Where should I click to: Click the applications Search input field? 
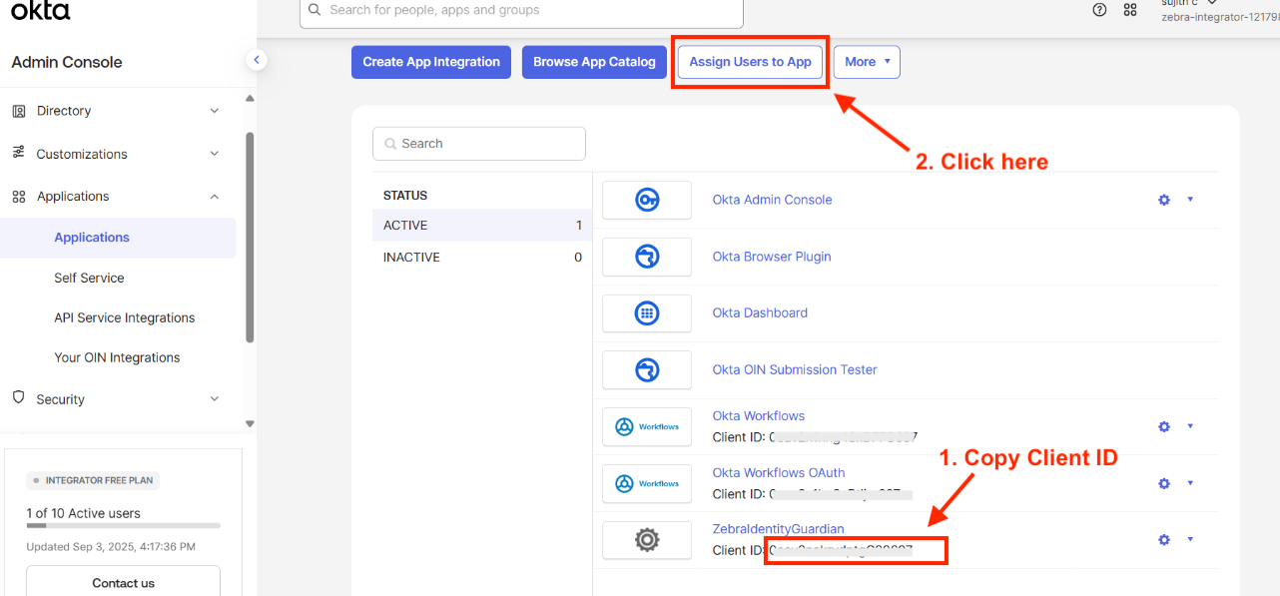click(479, 144)
